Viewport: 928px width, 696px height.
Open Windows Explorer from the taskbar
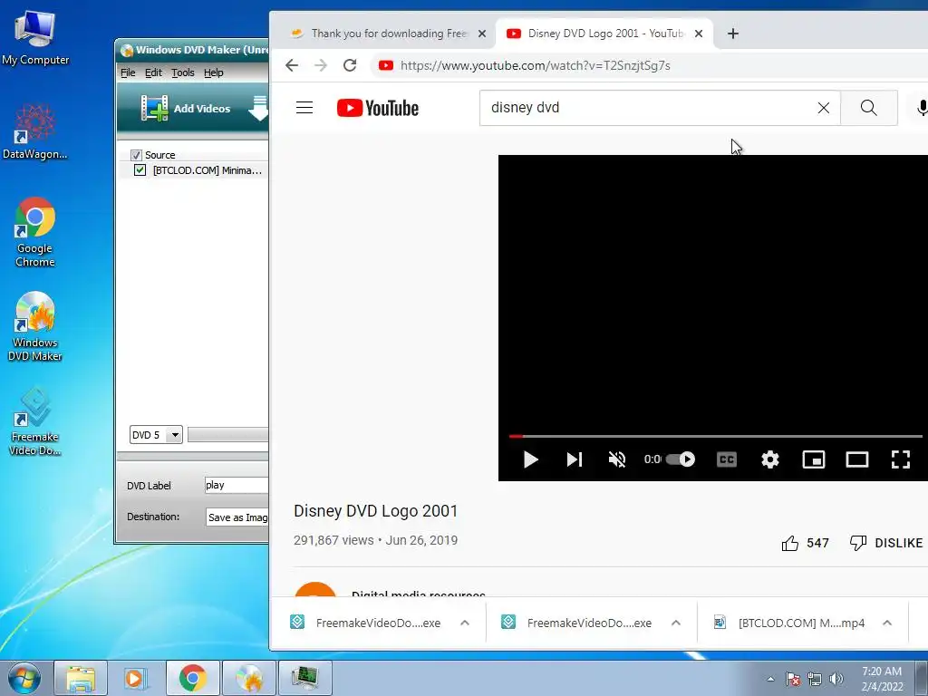[81, 678]
